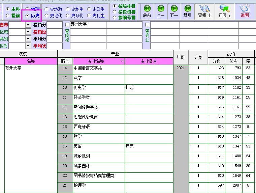Click the 位次 column header
This screenshot has width=256, height=193.
(234, 61)
